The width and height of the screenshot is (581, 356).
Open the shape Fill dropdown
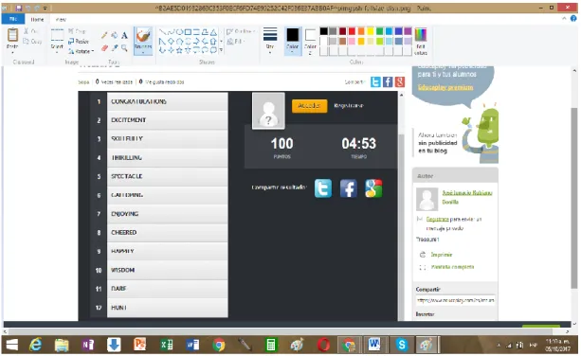tap(235, 41)
